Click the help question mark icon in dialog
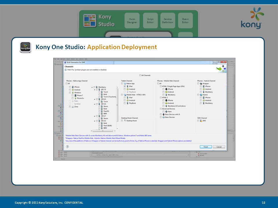Screen dimensions: 278x208 (67, 147)
